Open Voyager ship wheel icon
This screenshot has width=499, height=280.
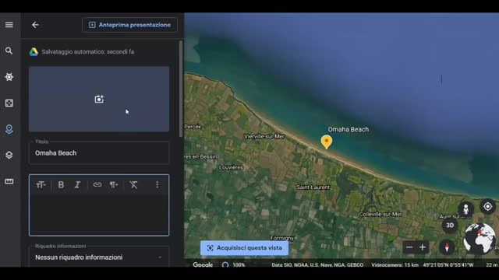pyautogui.click(x=9, y=77)
